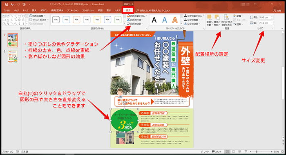Open 配置 align dropdown
Viewport: 286px width, 155px height.
pyautogui.click(x=238, y=16)
